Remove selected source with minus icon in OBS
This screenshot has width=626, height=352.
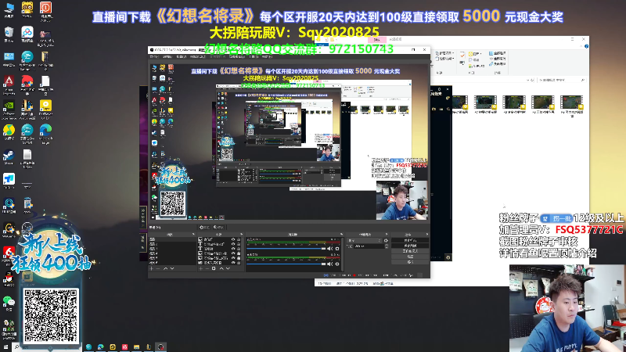[207, 268]
